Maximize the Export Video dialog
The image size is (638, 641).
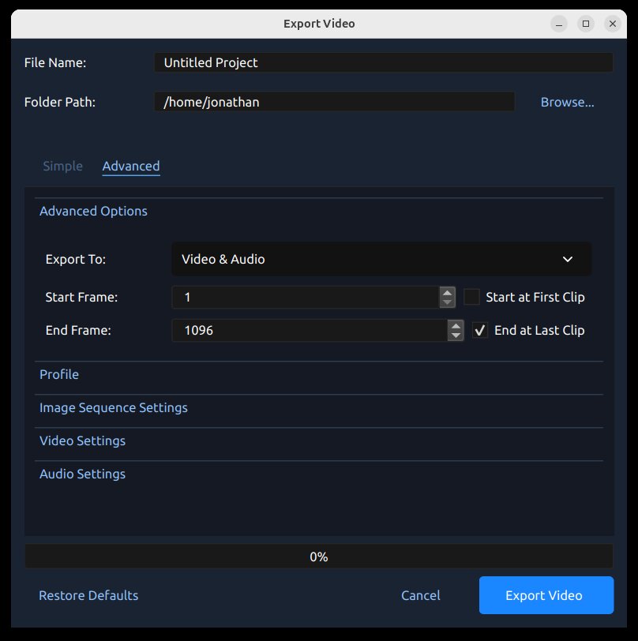(x=586, y=24)
